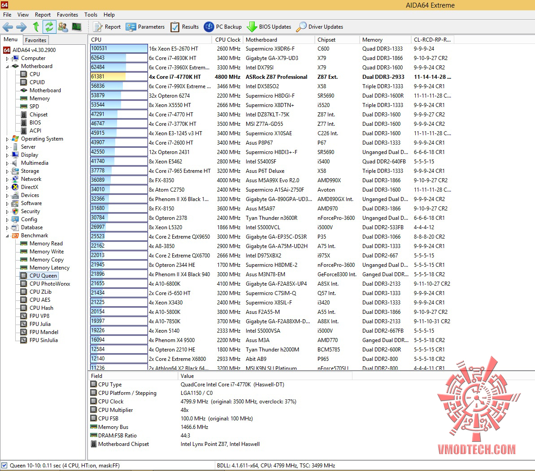Sort by CL-RCD-RP-R column header
The width and height of the screenshot is (535, 471).
tap(432, 39)
